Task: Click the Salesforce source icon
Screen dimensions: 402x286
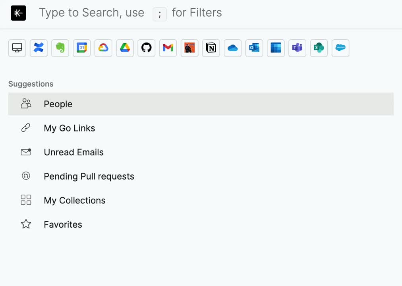Action: pos(340,48)
